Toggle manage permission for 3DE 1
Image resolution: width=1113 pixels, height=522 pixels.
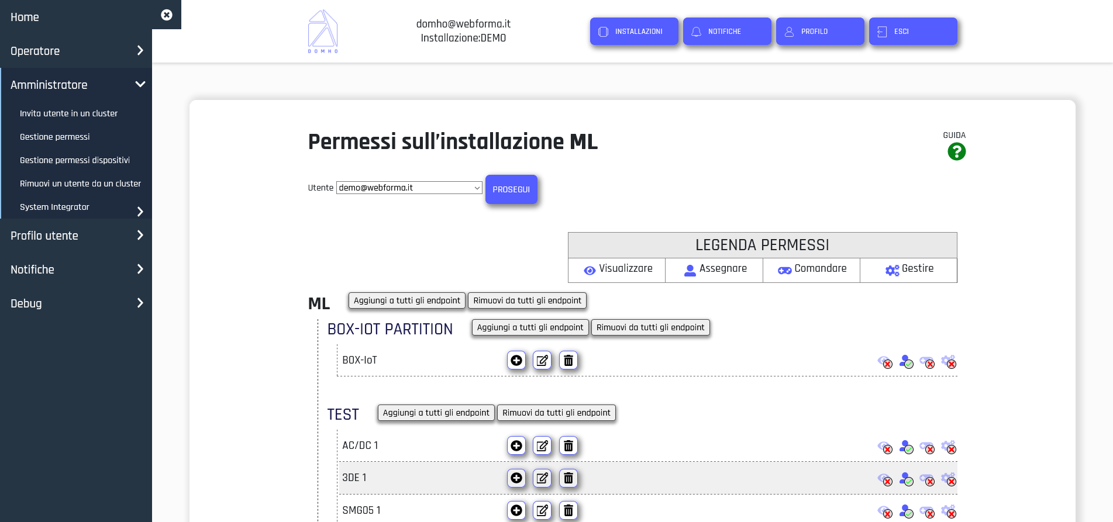[949, 479]
